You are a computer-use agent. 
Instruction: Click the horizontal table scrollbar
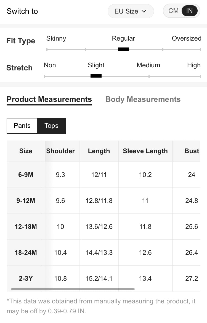(73, 289)
